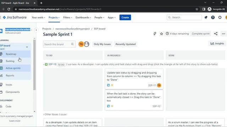Viewport: 227px width, 127px height.
Task: Reload the browser page
Action: tap(9, 9)
